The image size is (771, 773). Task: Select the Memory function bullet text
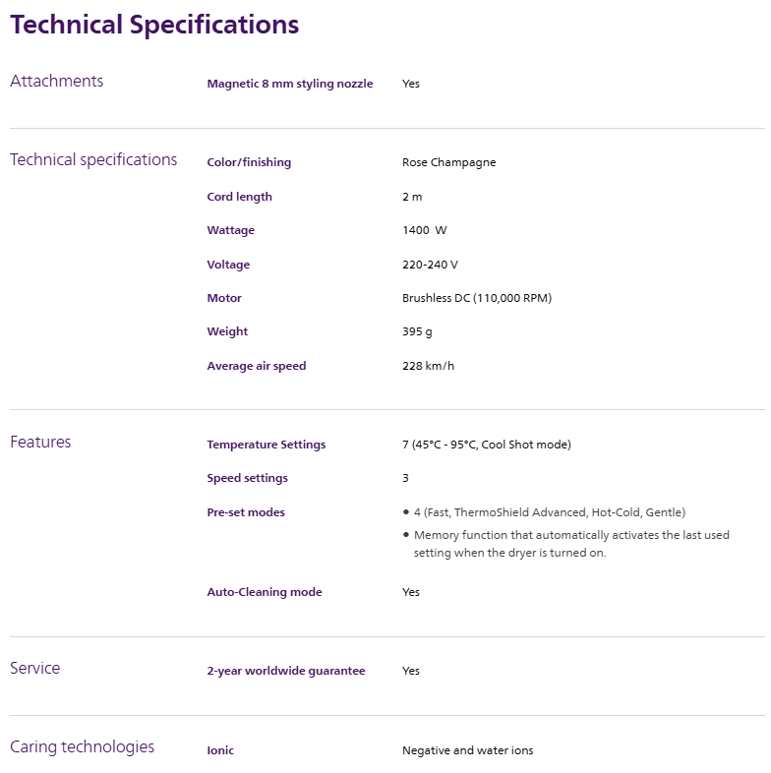pyautogui.click(x=570, y=544)
